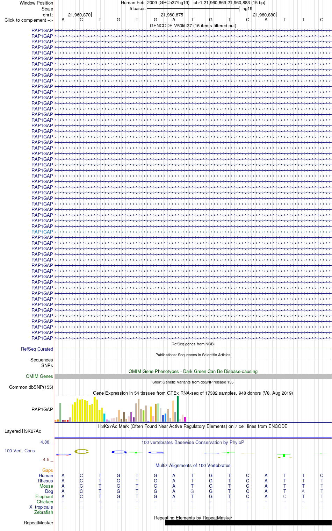The height and width of the screenshot is (531, 332).
Task: Select the Dog alignment row label
Action: 49,491
